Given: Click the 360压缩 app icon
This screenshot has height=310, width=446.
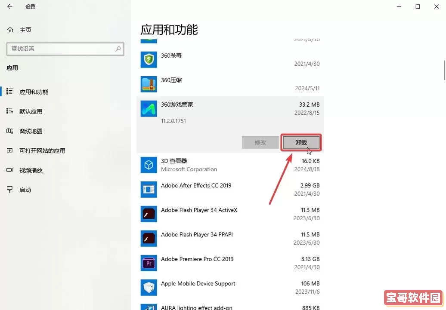Looking at the screenshot, I should pyautogui.click(x=149, y=84).
